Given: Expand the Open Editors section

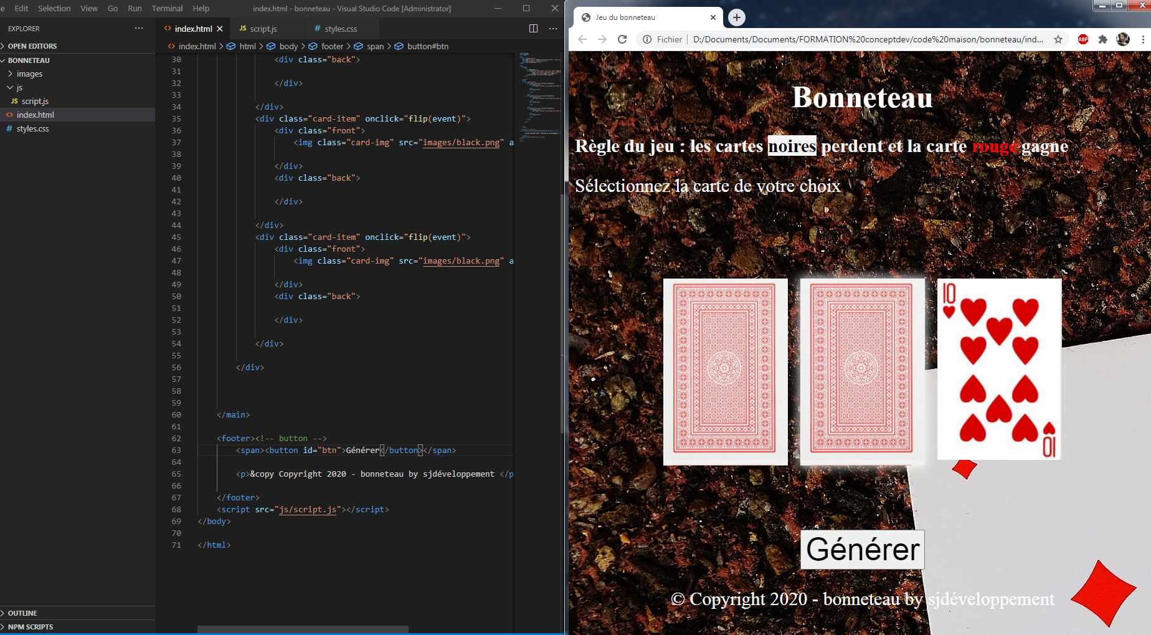Looking at the screenshot, I should tap(77, 46).
